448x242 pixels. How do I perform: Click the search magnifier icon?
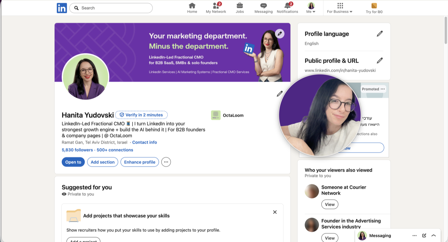(x=76, y=8)
